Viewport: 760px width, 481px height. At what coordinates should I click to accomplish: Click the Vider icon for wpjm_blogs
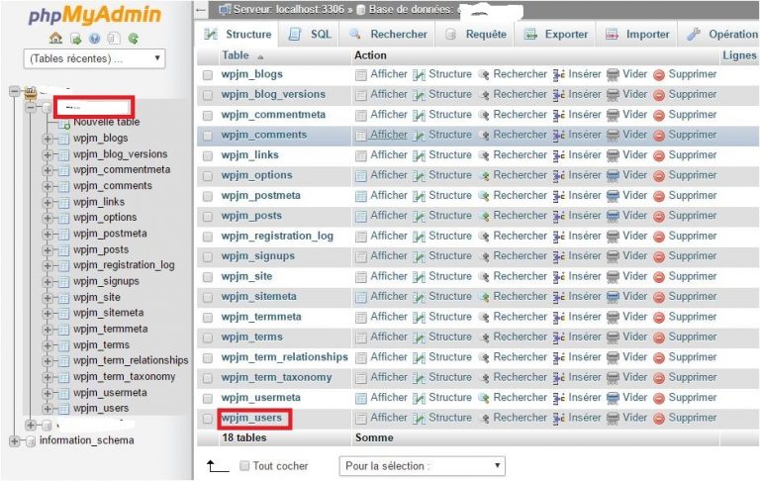coord(613,74)
